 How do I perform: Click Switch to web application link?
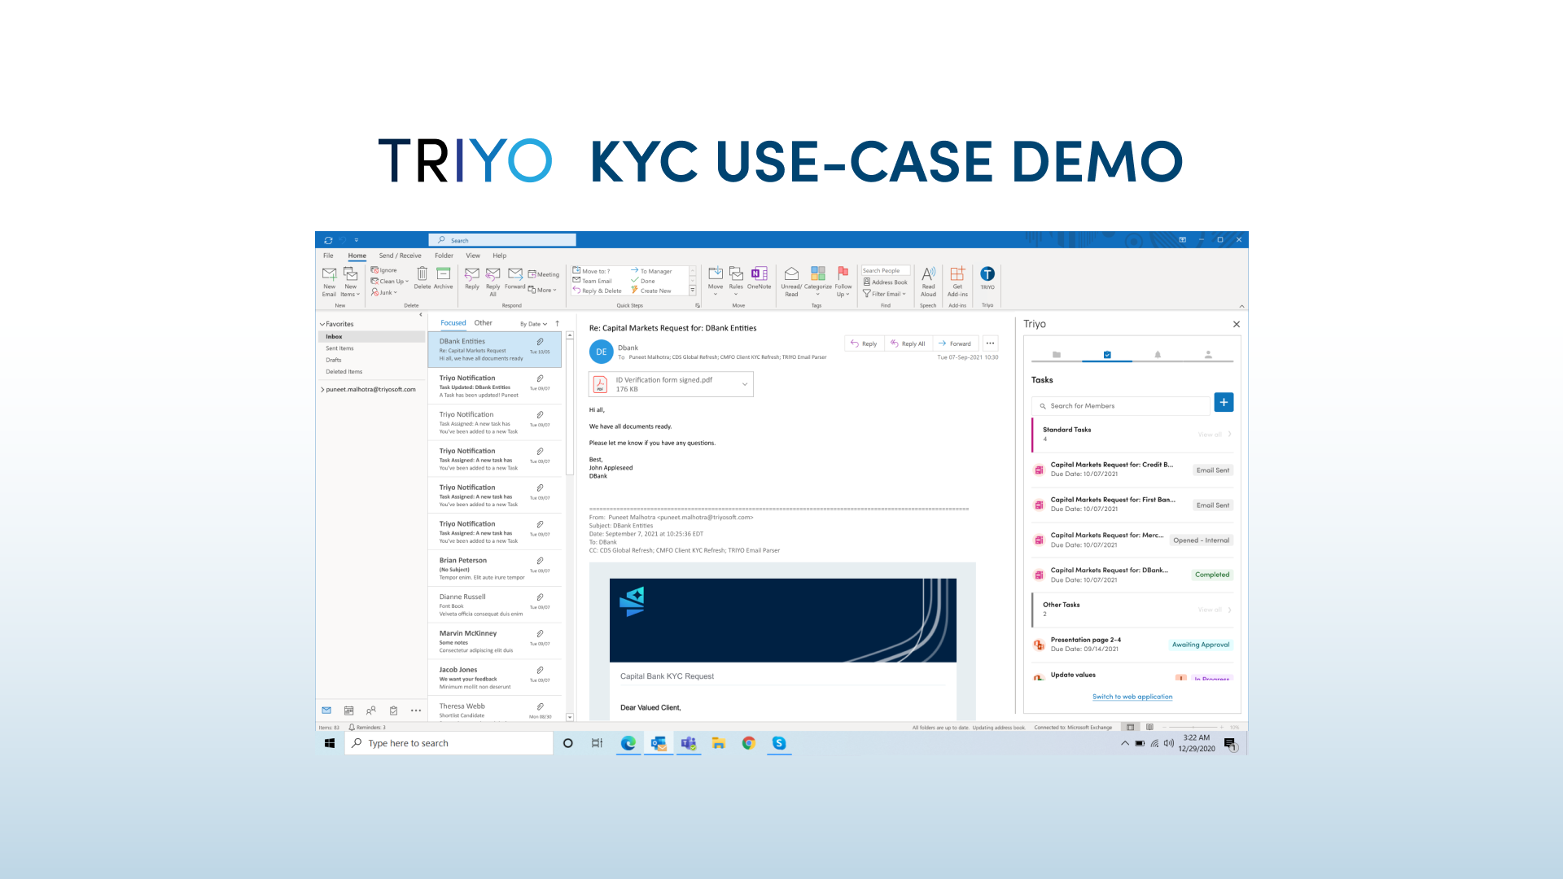click(1132, 697)
